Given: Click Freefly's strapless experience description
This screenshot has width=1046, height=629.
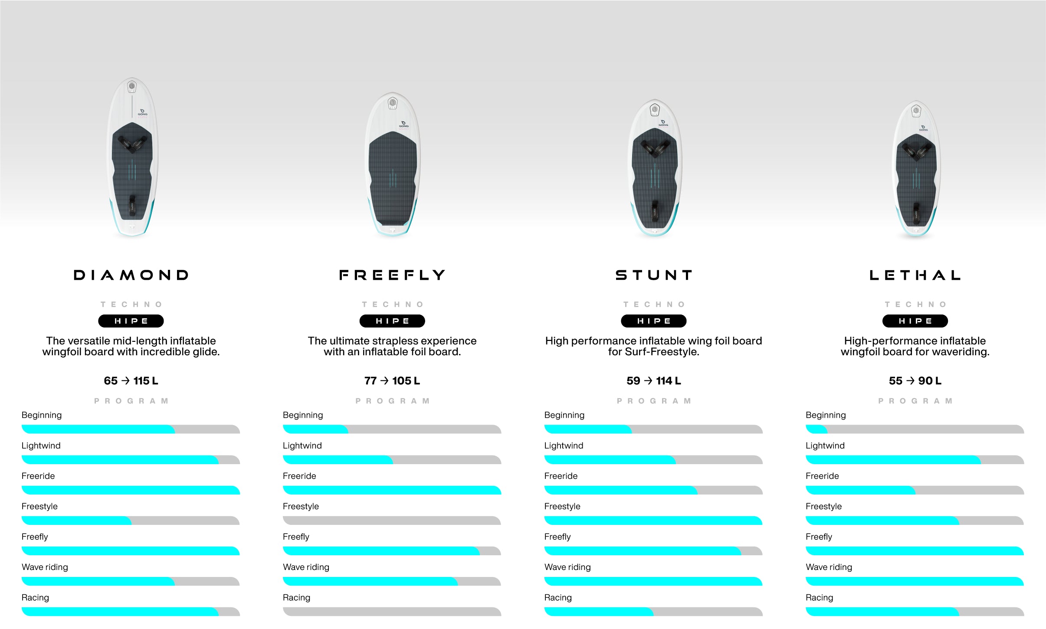Looking at the screenshot, I should coord(392,346).
